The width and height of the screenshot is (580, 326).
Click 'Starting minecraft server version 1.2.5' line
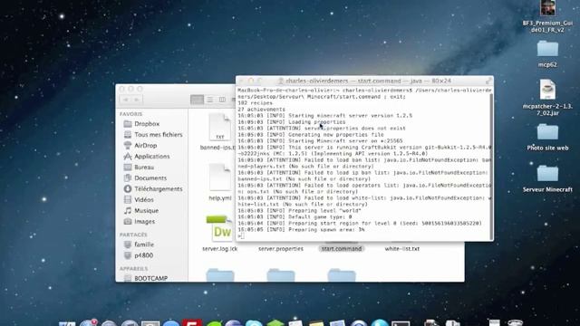point(324,116)
